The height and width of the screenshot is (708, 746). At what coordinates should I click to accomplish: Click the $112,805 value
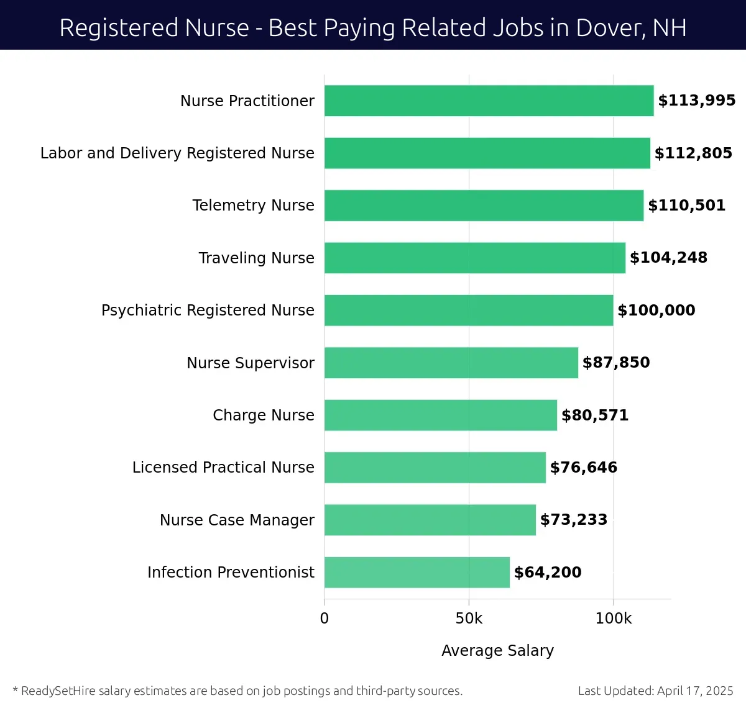[x=694, y=153]
